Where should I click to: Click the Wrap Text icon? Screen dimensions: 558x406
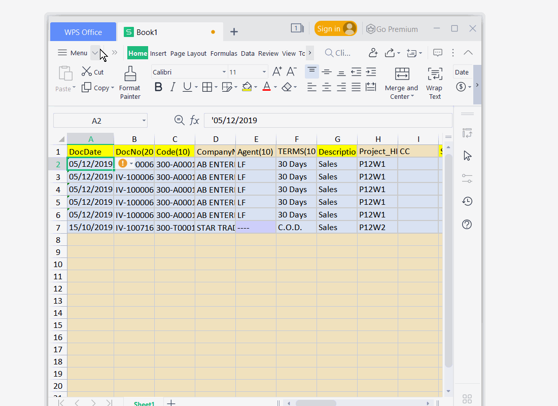click(434, 74)
